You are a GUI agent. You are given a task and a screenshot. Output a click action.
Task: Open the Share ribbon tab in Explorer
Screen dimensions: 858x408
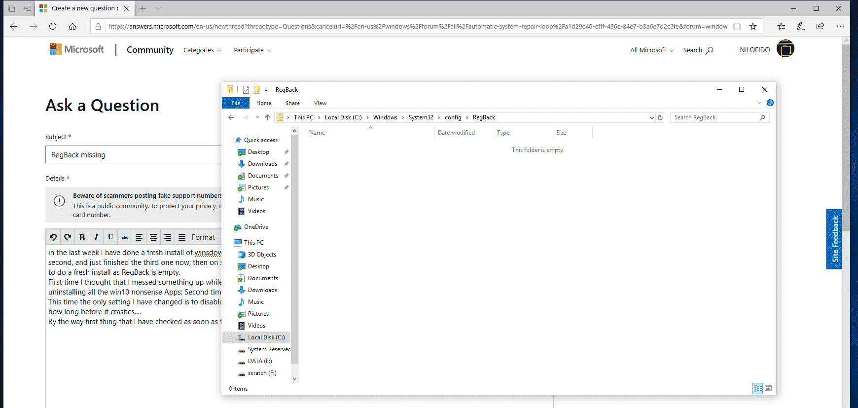pos(292,103)
